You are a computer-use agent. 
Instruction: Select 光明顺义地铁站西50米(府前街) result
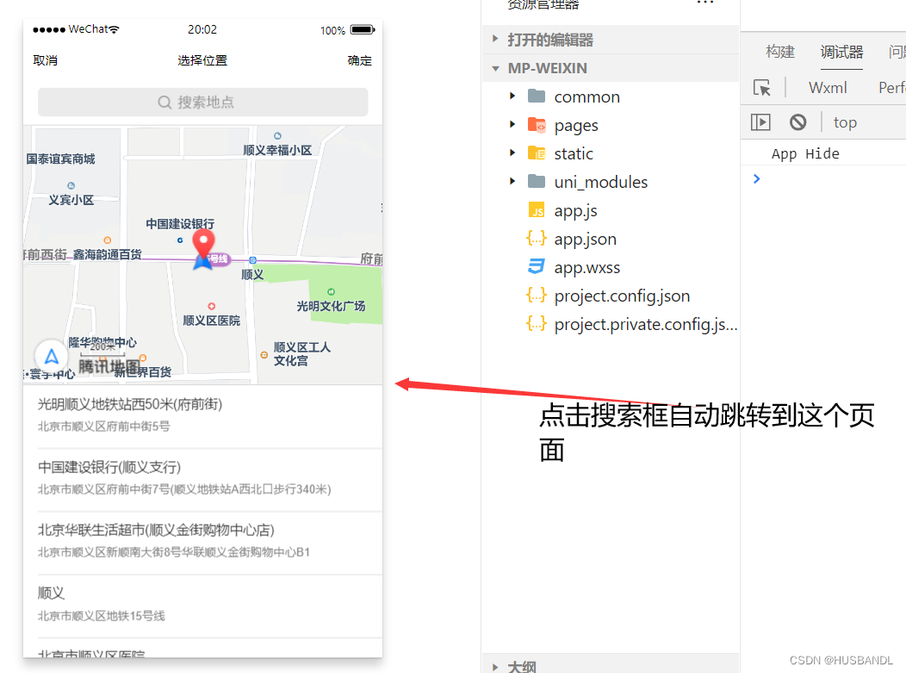coord(202,415)
